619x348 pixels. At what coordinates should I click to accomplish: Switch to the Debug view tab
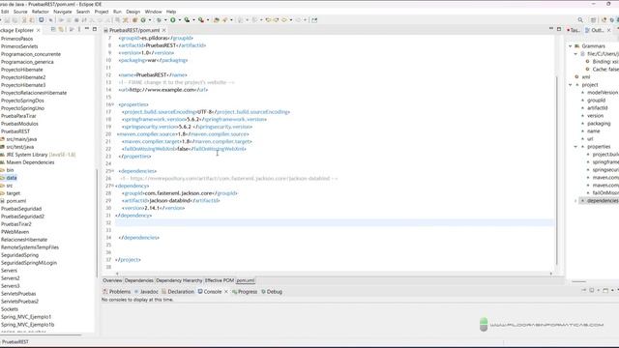point(272,292)
